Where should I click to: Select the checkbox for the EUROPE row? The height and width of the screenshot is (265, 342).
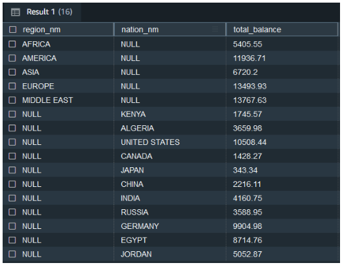(12, 86)
